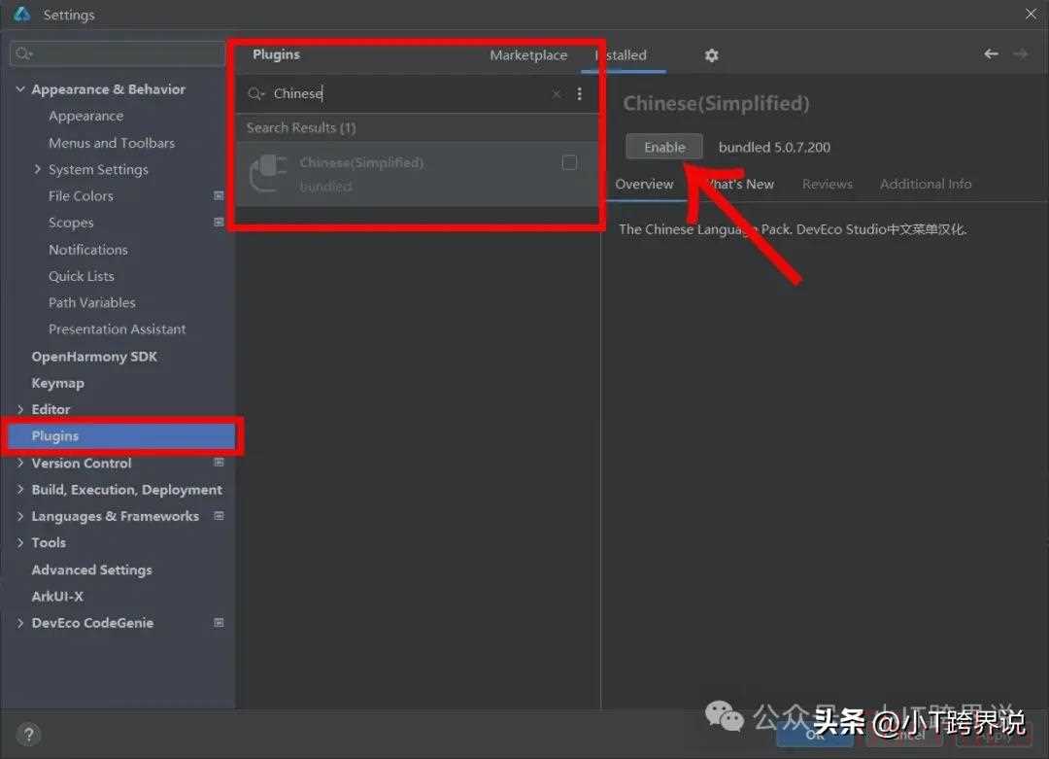This screenshot has height=759, width=1049.
Task: Expand the Tools section
Action: 20,543
